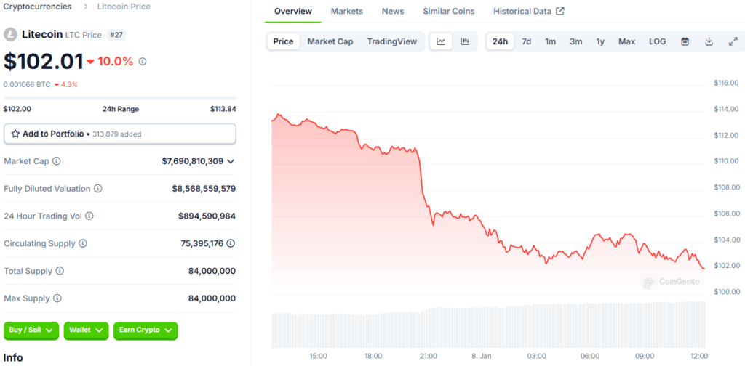
Task: Select the 1y time range
Action: click(x=600, y=41)
